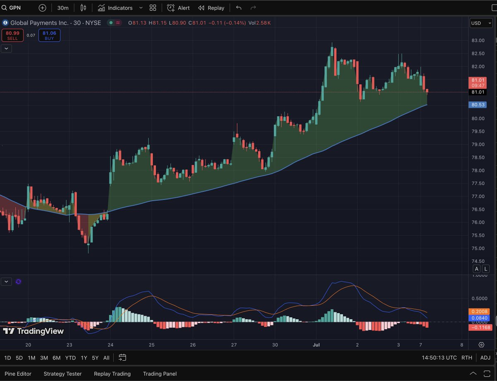Toggle auto scale A button
This screenshot has width=497, height=381.
(477, 269)
